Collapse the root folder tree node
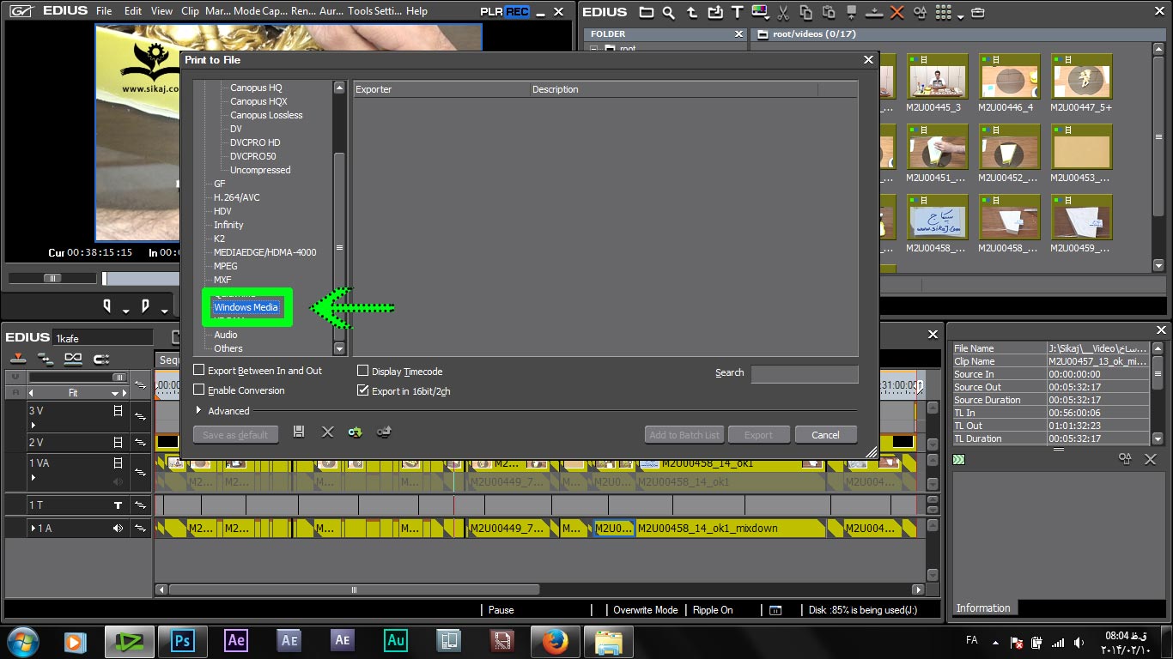 [x=592, y=50]
